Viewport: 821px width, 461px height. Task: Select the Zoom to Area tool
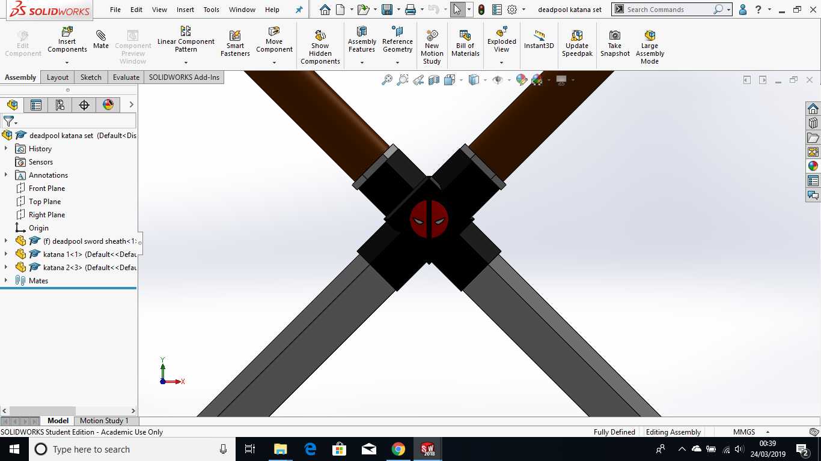tap(403, 80)
